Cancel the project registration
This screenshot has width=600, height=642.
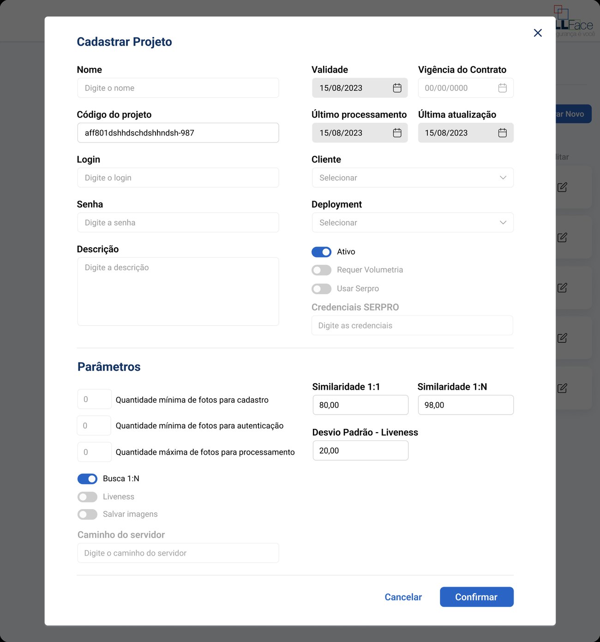(x=403, y=597)
